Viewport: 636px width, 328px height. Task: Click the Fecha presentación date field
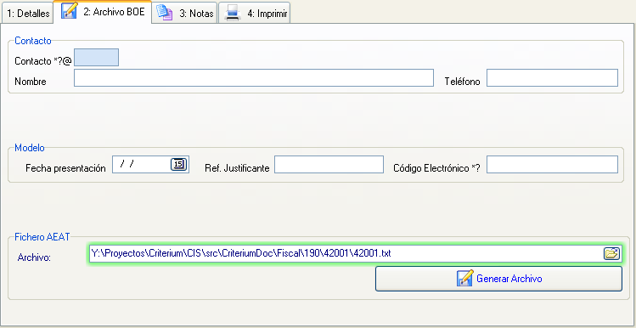click(x=151, y=164)
